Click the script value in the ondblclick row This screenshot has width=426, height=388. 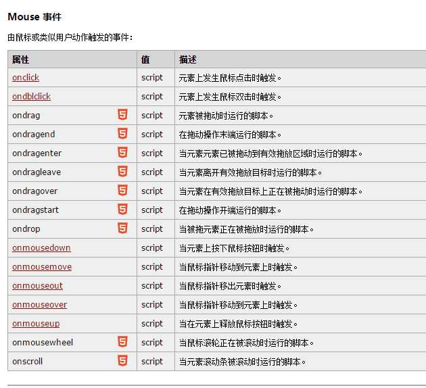click(152, 97)
